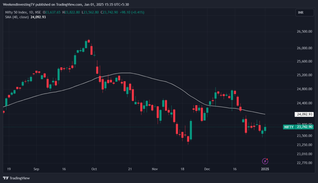Click the 26,000.00 price axis label
Screen dimensions: 318x183
point(304,48)
